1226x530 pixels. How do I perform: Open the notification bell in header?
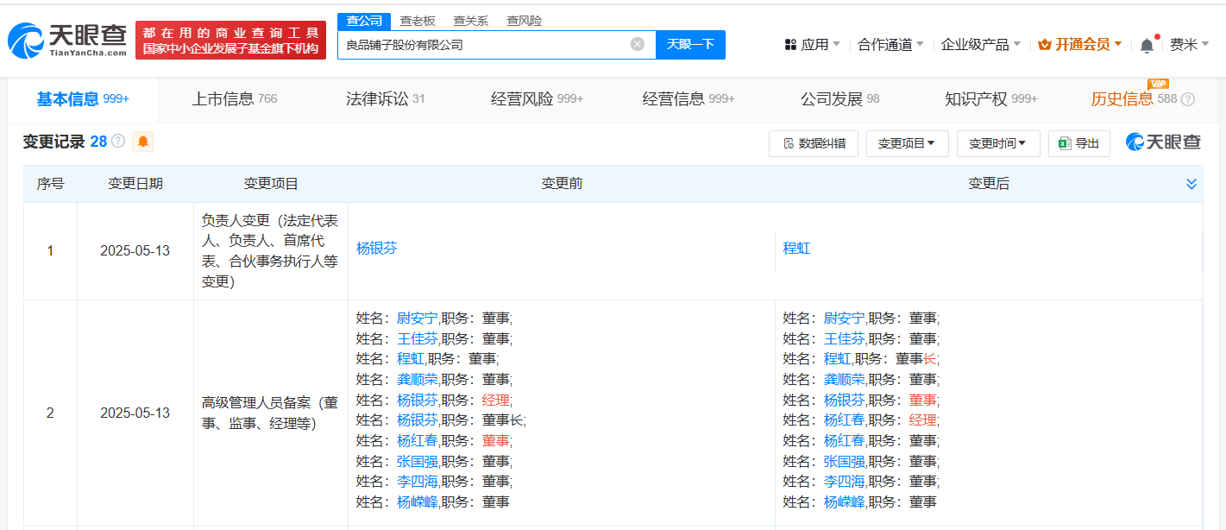coord(1147,45)
